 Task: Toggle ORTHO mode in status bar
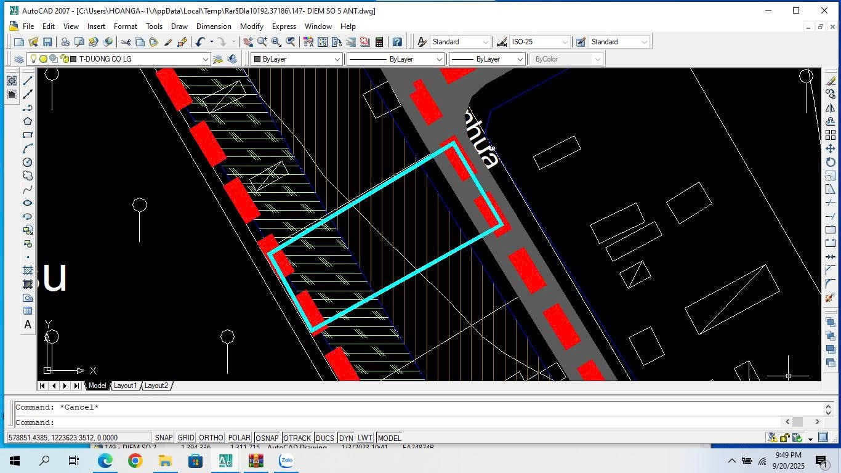pyautogui.click(x=211, y=438)
